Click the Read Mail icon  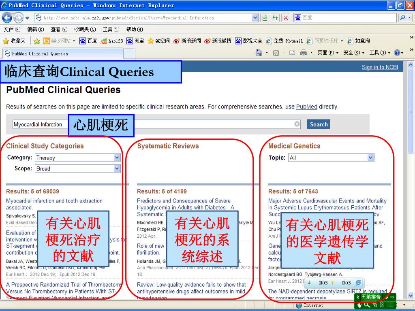(x=292, y=53)
